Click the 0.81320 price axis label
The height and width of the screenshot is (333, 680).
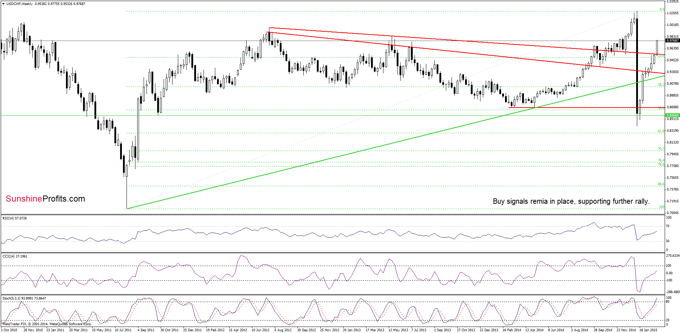[672, 142]
